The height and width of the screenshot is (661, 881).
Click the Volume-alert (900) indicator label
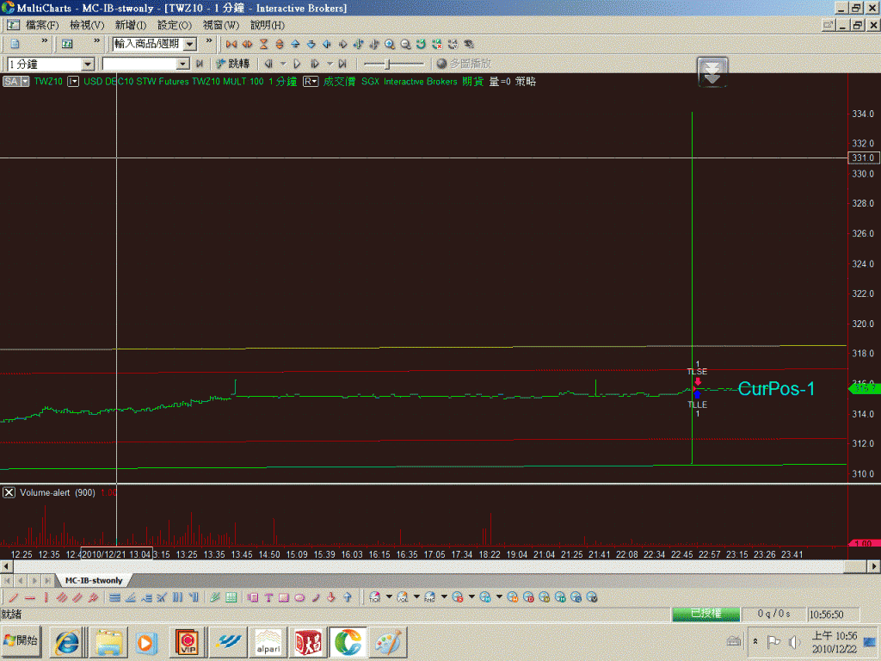58,493
